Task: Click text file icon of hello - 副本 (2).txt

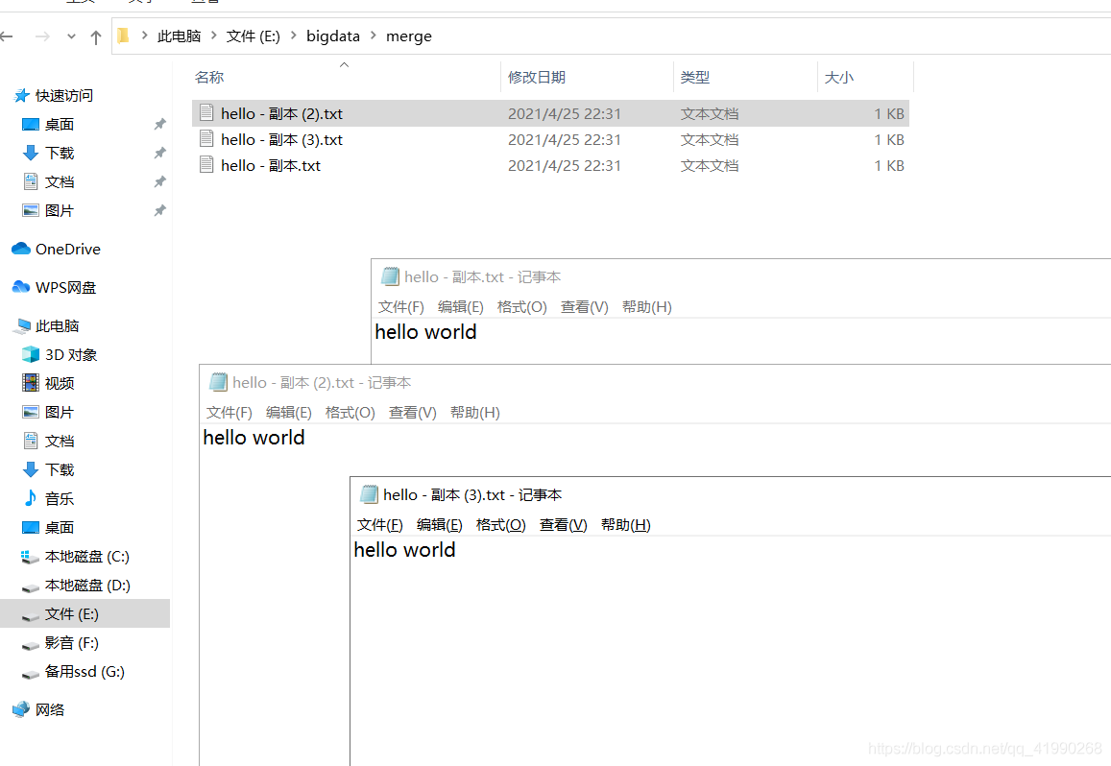Action: pyautogui.click(x=206, y=112)
